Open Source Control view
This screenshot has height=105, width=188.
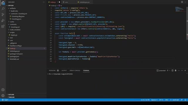tap(3, 15)
